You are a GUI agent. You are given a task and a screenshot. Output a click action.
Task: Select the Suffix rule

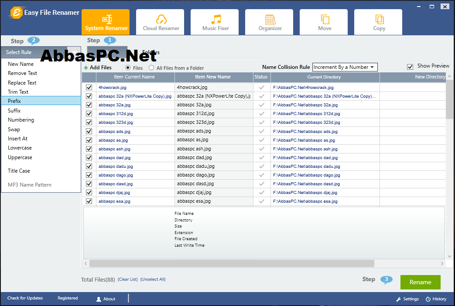41,111
